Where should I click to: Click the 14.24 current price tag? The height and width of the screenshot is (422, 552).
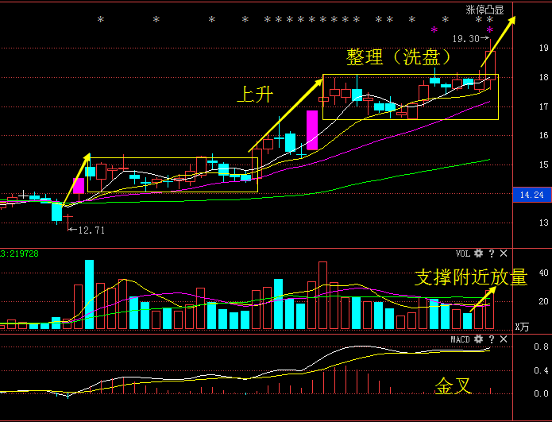pyautogui.click(x=531, y=195)
